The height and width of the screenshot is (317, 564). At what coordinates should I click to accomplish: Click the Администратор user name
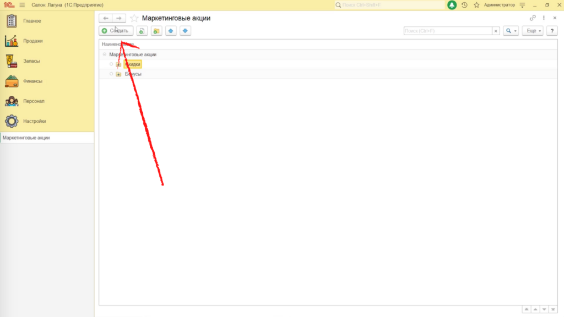point(499,5)
